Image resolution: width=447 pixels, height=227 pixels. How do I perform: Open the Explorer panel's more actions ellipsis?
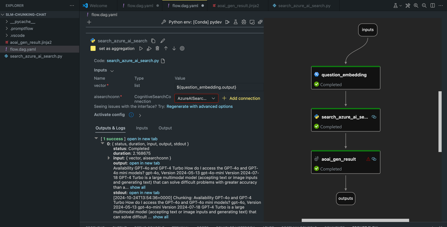point(72,5)
